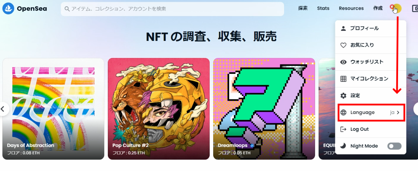Open the wallet icon at top right
Screen dimensions: 418x171
(x=415, y=9)
